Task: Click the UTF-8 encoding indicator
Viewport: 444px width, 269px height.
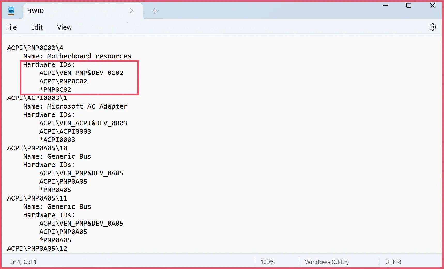Action: [393, 262]
